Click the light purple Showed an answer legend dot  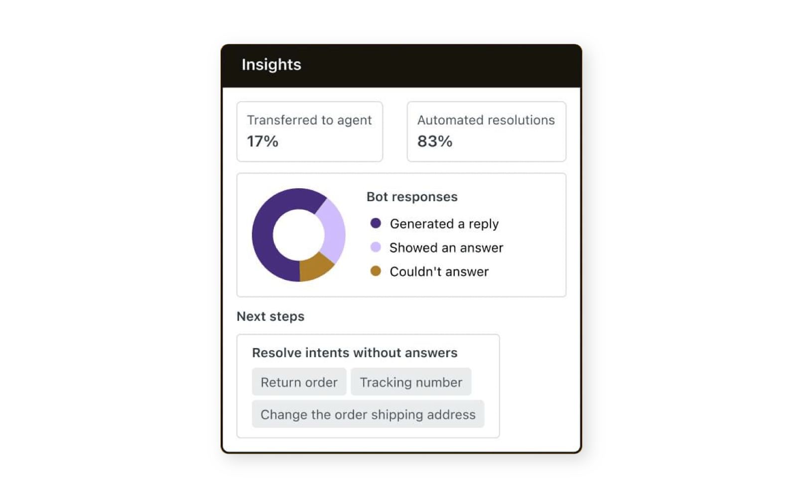click(376, 247)
